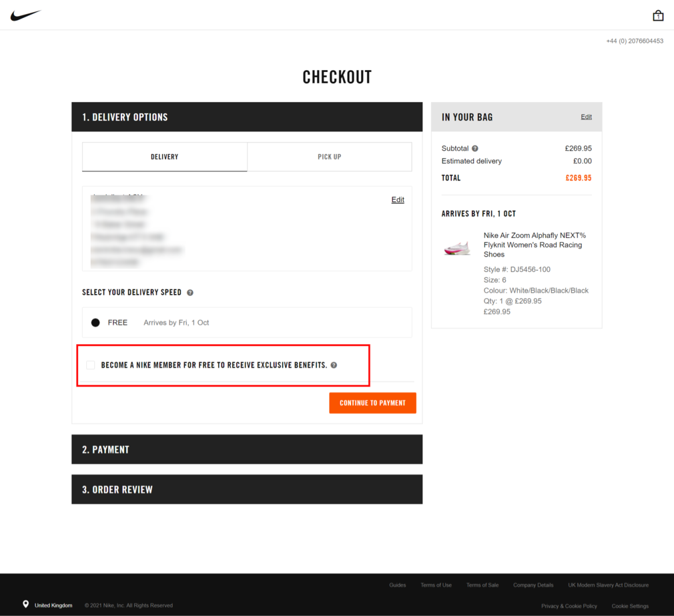This screenshot has width=674, height=616.
Task: Click the Qty: 1 @ £269.95 text
Action: 513,301
